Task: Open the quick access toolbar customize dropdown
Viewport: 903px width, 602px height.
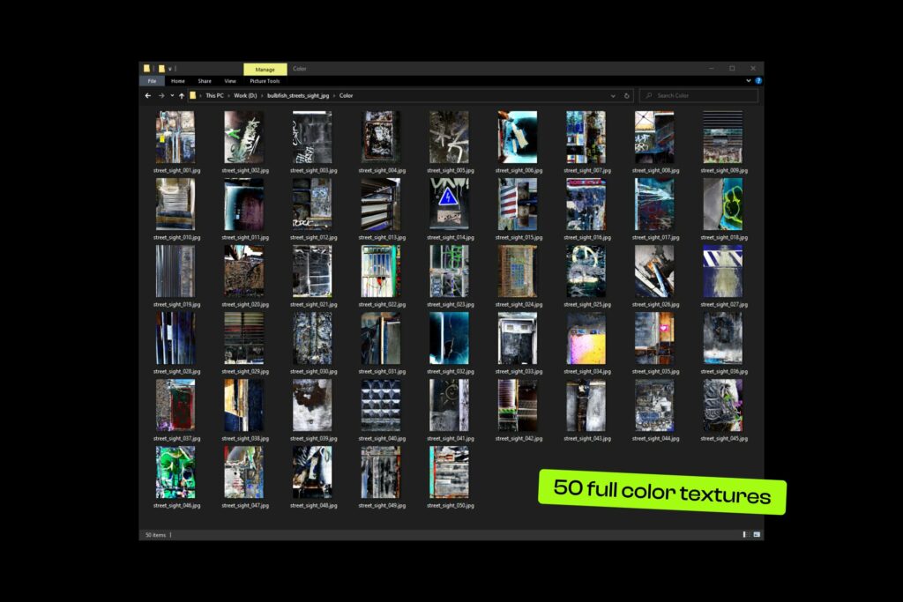Action: point(169,69)
